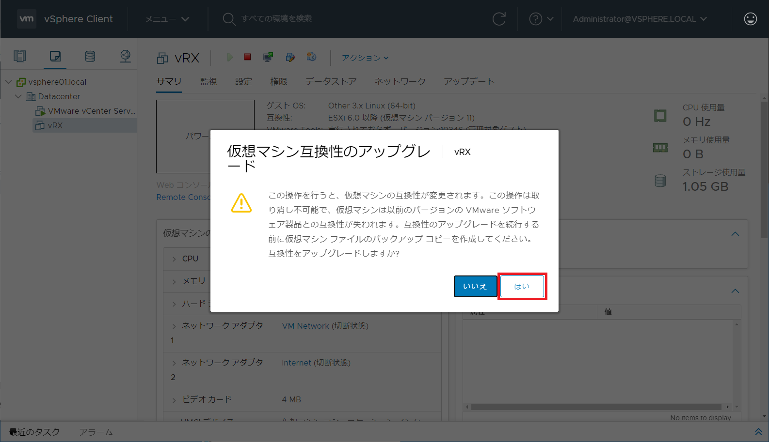This screenshot has height=442, width=769.
Task: Click the VMware vm logo
Action: tap(26, 19)
